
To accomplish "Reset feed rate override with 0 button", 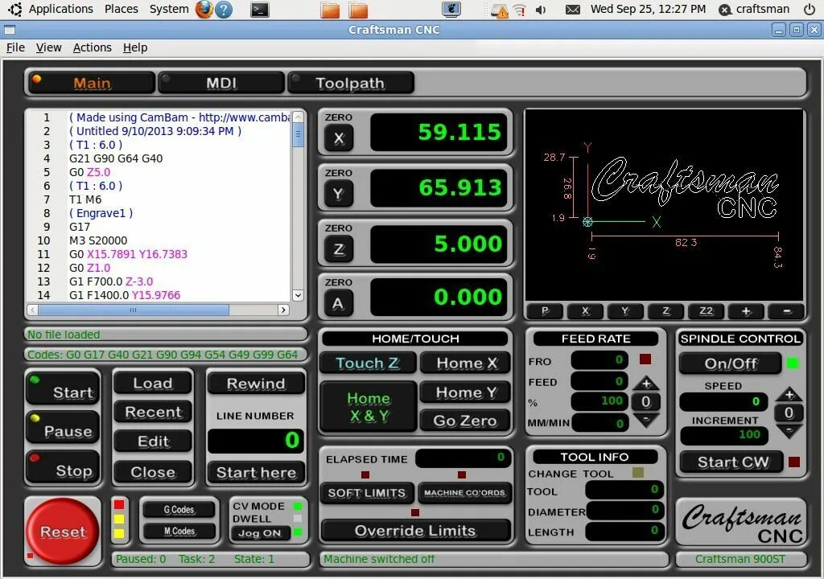I will coord(646,402).
